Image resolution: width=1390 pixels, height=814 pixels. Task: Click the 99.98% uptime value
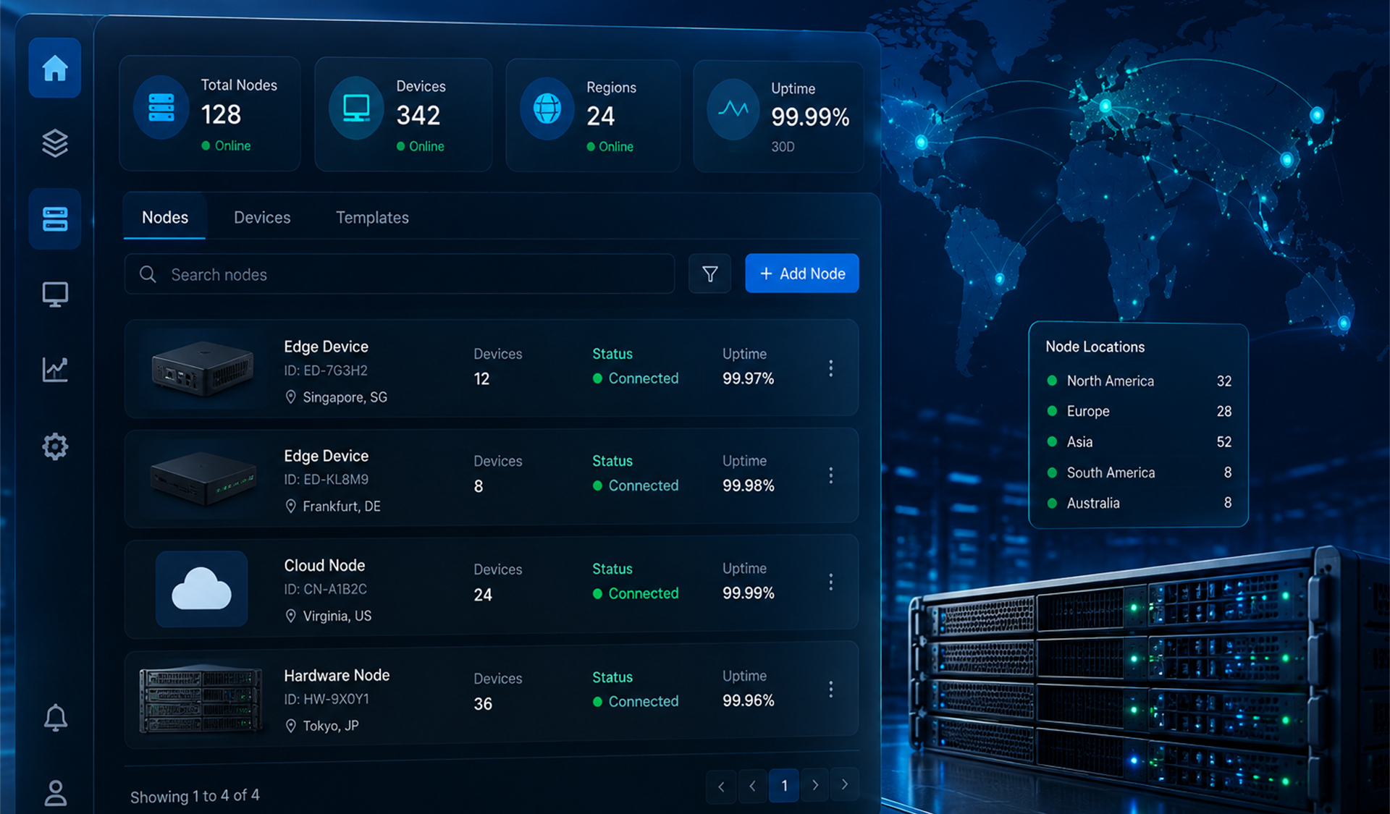coord(749,486)
